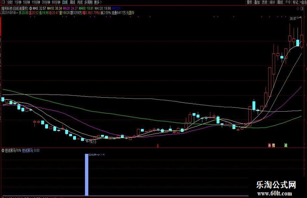307x198 pixels.
Task: Click the blue MA250 label
Action: coord(116,8)
